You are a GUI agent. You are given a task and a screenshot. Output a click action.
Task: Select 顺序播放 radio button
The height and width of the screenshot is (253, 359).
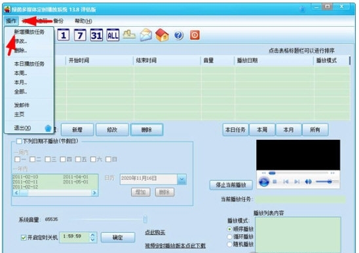coord(229,229)
